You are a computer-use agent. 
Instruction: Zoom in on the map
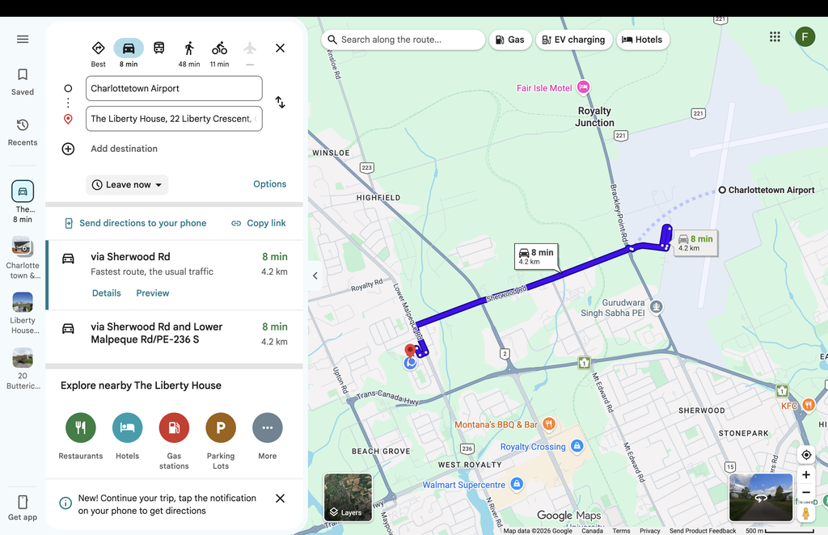(806, 474)
